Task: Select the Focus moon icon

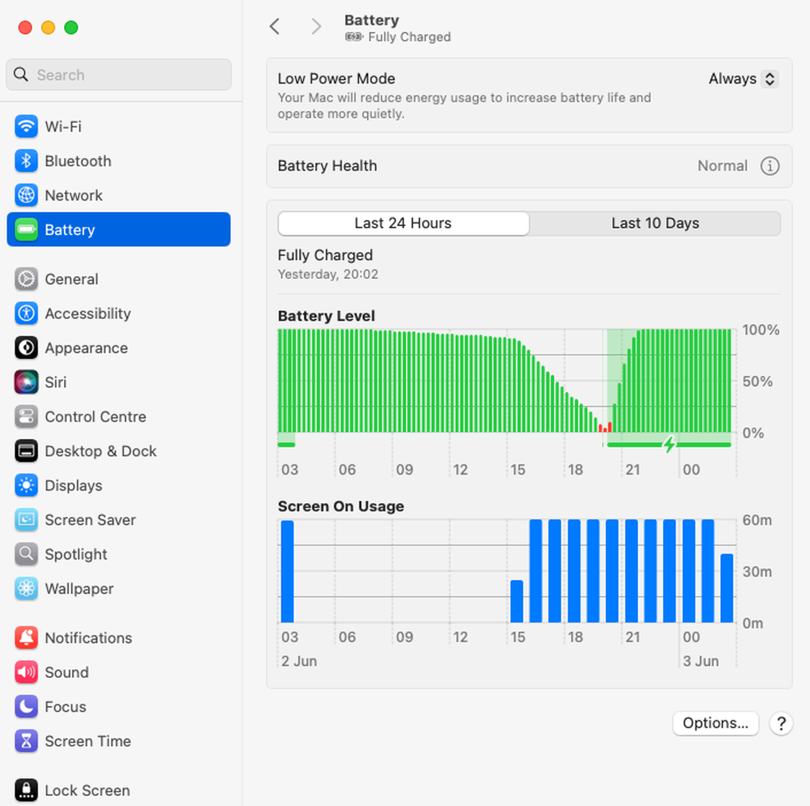Action: coord(26,707)
